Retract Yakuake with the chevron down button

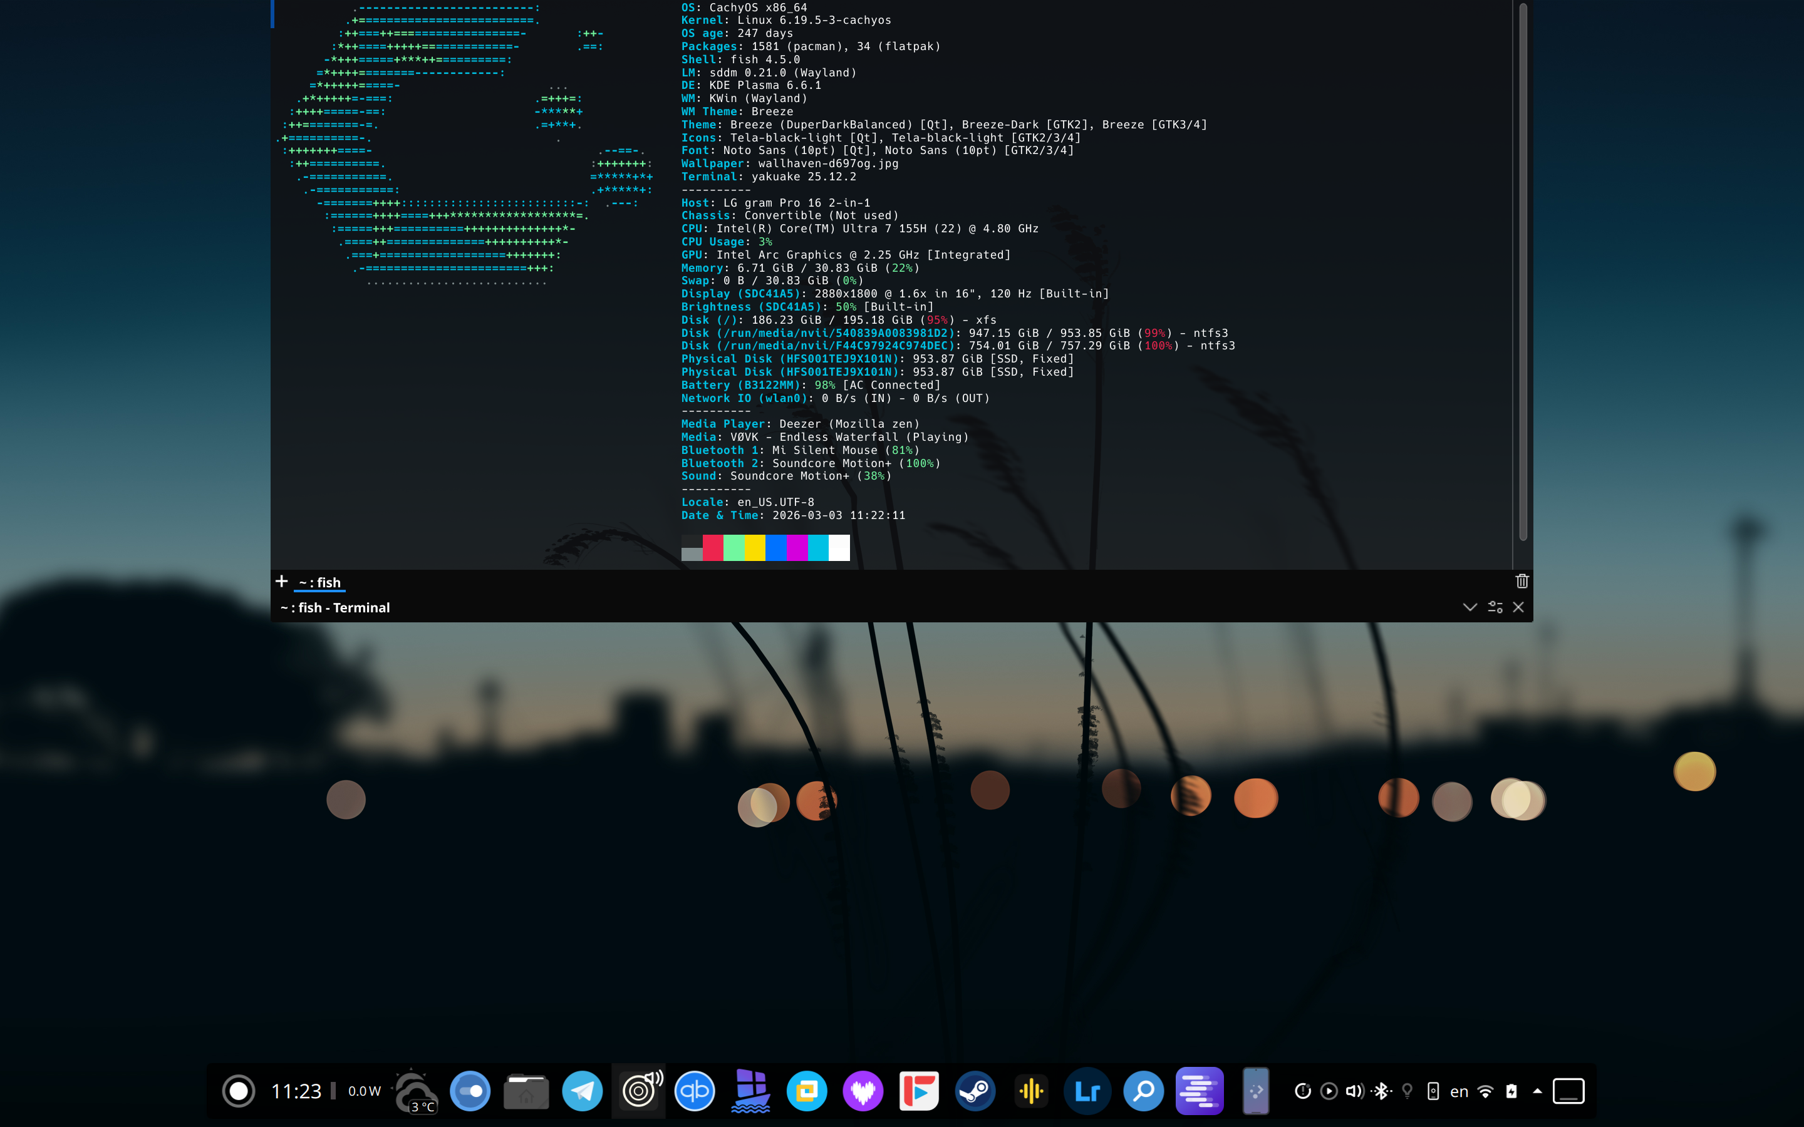pos(1470,607)
